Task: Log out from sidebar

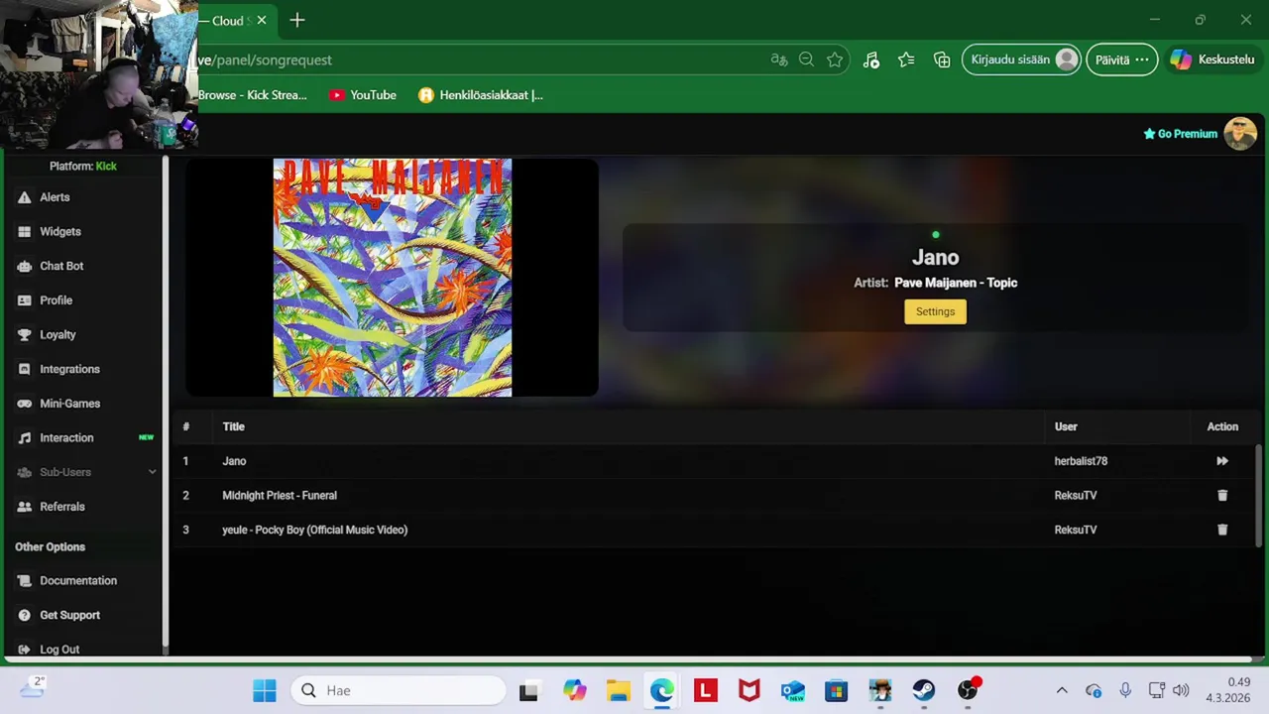Action: pyautogui.click(x=58, y=650)
